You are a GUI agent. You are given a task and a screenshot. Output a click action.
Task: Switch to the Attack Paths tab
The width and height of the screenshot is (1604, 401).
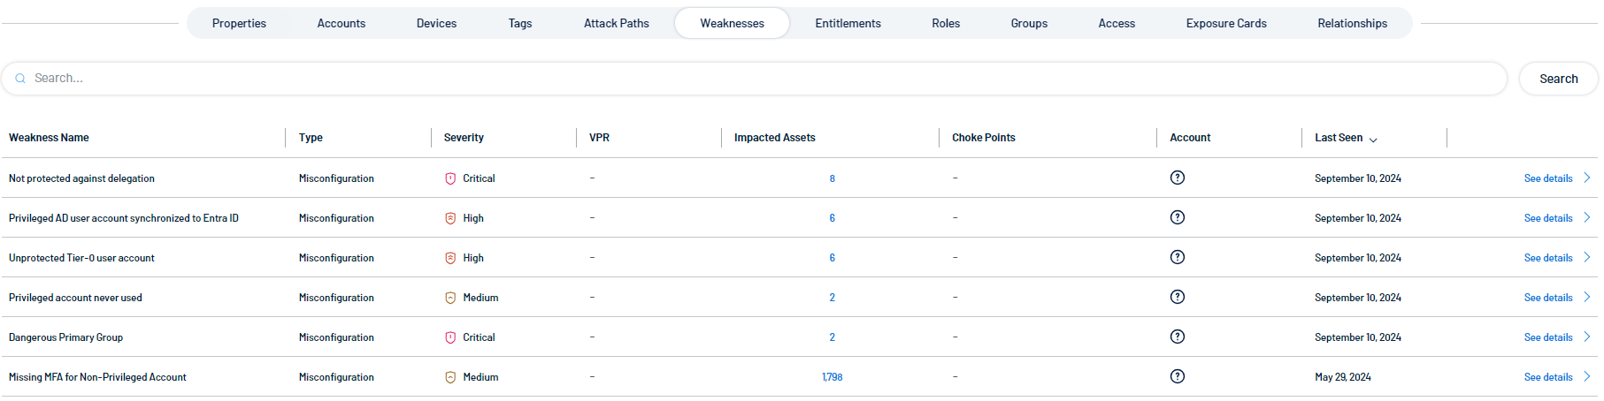[616, 23]
